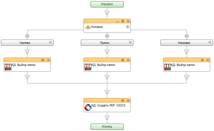Image resolution: width=214 pixels, height=131 pixels.
Task: Click insert arrow above Создать PDF block
Action: [107, 92]
